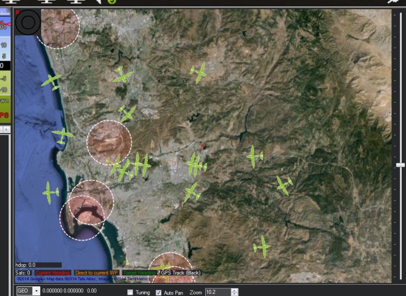
Task: Click the aircraft icon in the bottom-right map area
Action: (262, 246)
